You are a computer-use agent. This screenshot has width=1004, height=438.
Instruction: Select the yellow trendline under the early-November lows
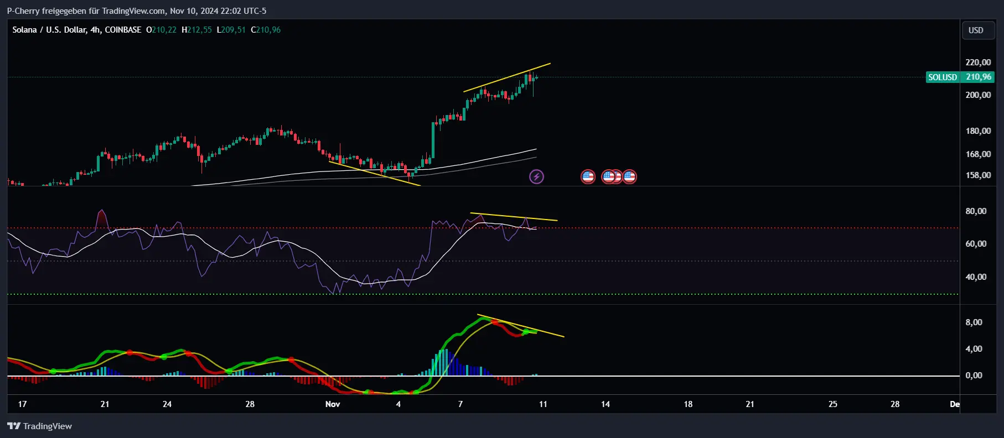pos(375,173)
